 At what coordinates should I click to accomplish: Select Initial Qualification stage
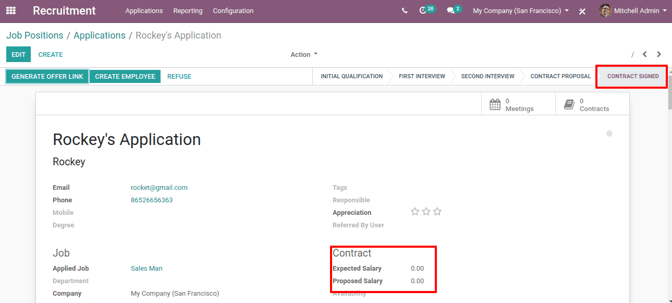pos(351,76)
